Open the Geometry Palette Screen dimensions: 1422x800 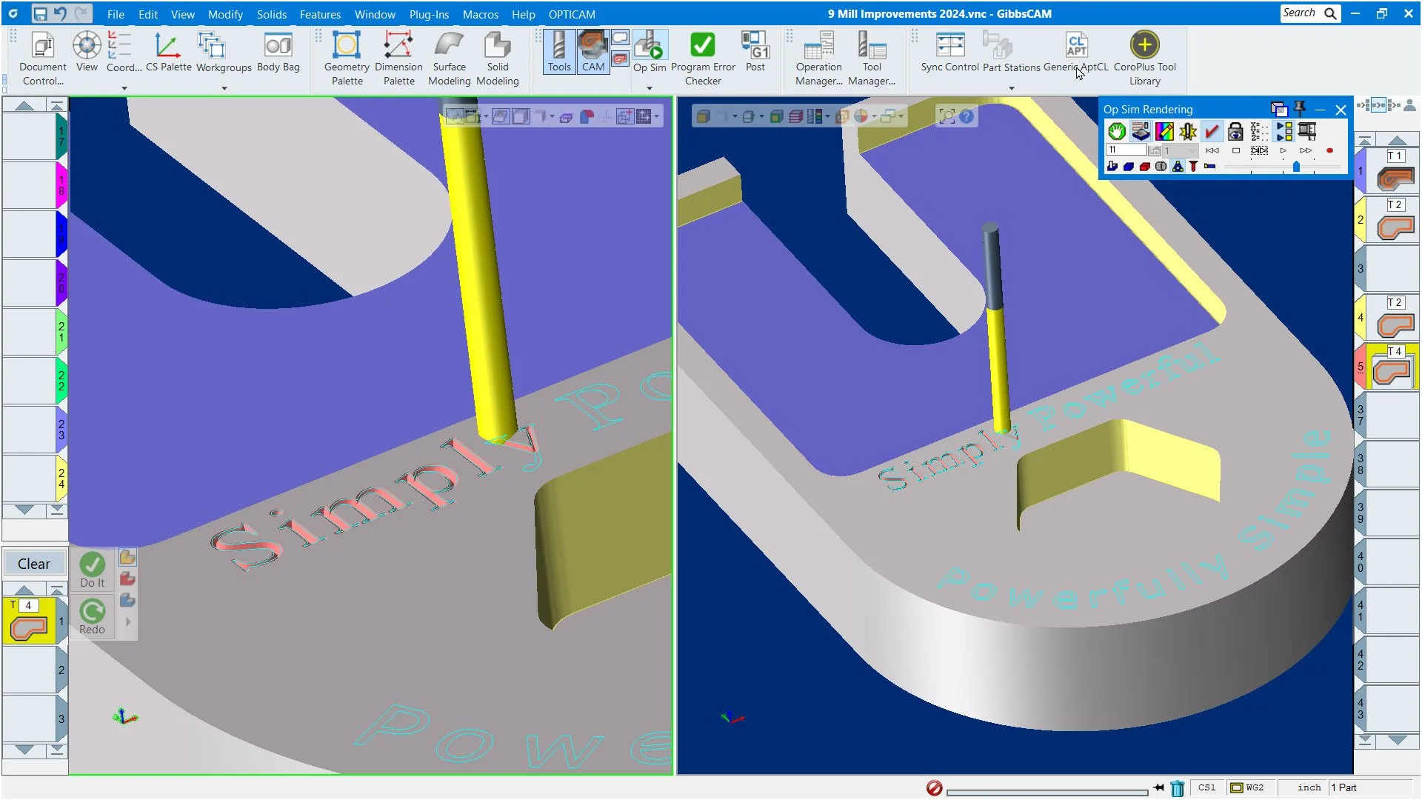346,52
